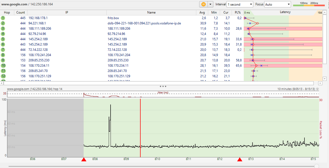This screenshot has height=168, width=329.
Task: Sort by the Hop column header
Action: click(7, 13)
